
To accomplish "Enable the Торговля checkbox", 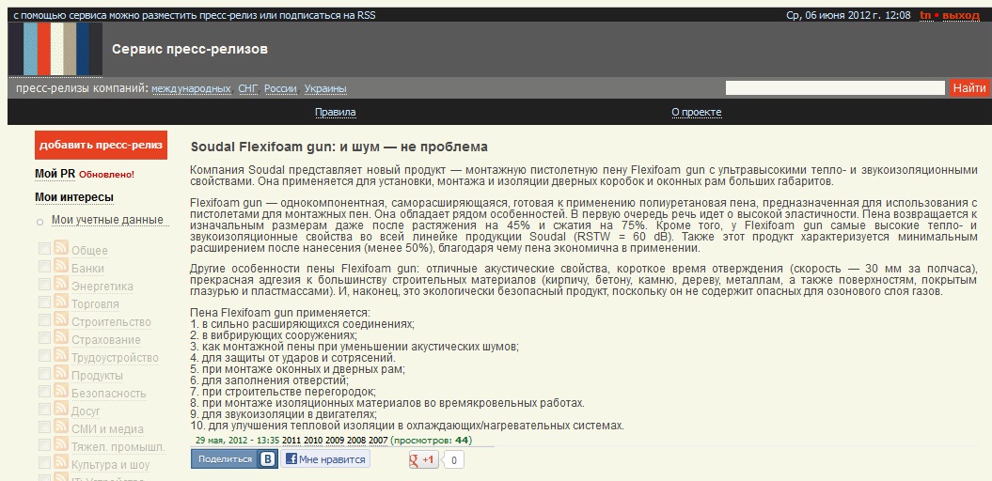I will tap(44, 303).
